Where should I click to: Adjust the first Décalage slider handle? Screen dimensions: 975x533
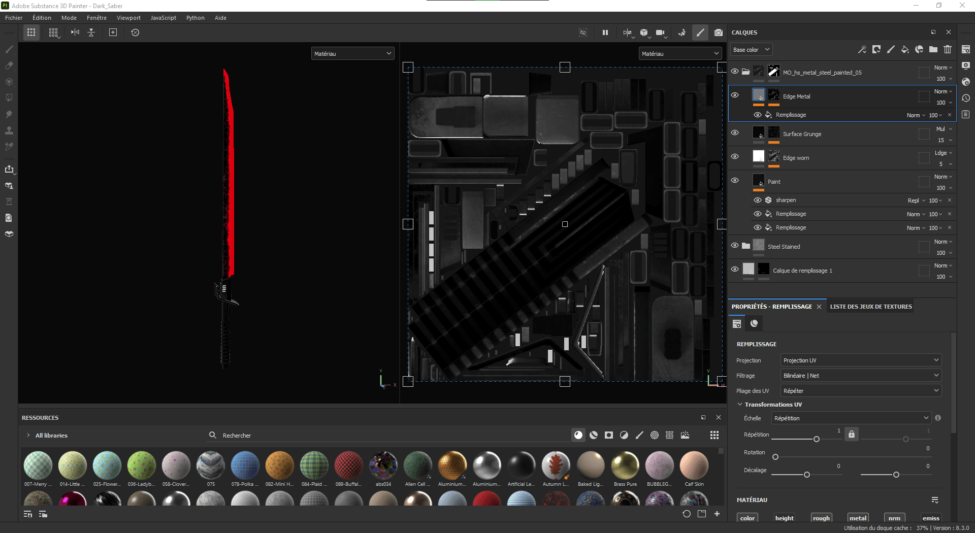point(807,475)
